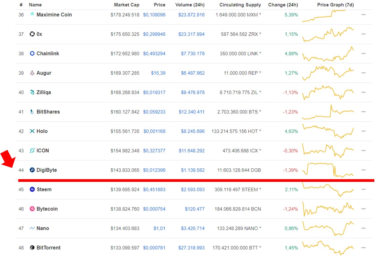The image size is (376, 257).
Task: Click the Nano logo icon
Action: (x=32, y=228)
